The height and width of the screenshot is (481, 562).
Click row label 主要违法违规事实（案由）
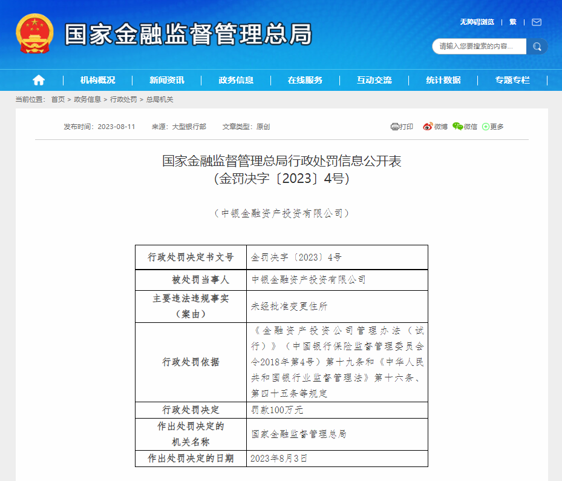coord(191,306)
